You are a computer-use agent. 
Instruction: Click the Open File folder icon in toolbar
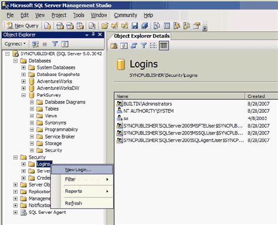point(105,26)
